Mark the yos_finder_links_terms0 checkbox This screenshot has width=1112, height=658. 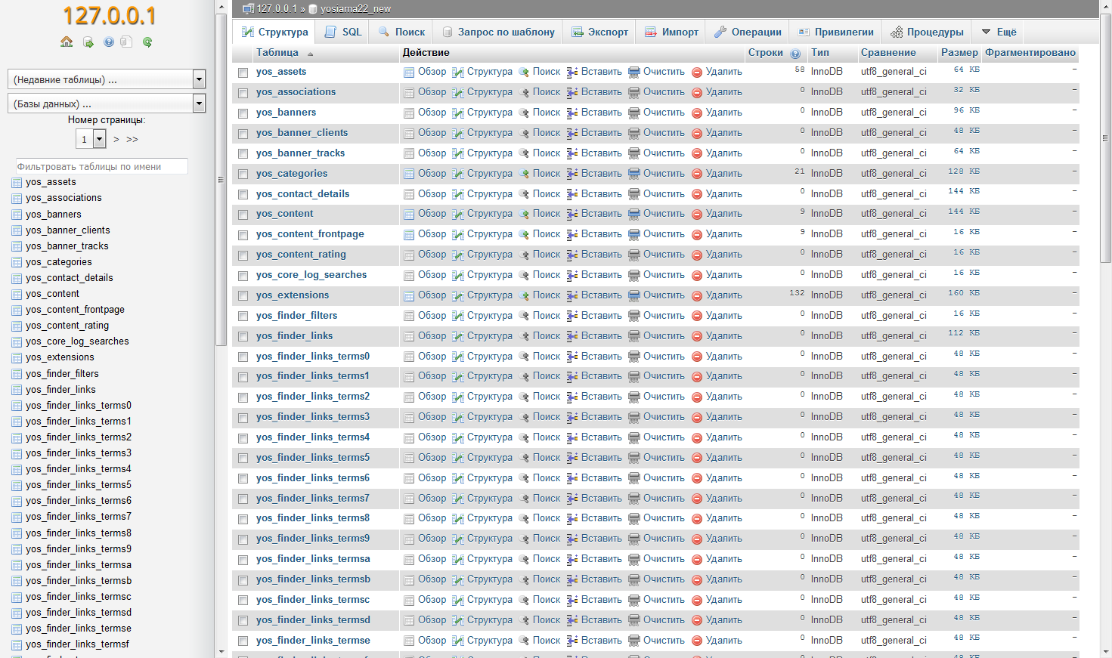pyautogui.click(x=243, y=357)
